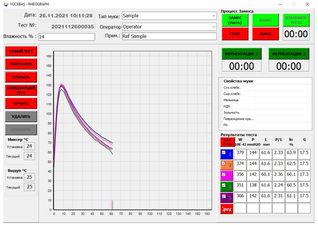This screenshot has height=225, width=318.
Task: Open a saved test with ОТКРЫТЬ
Action: coord(21,77)
